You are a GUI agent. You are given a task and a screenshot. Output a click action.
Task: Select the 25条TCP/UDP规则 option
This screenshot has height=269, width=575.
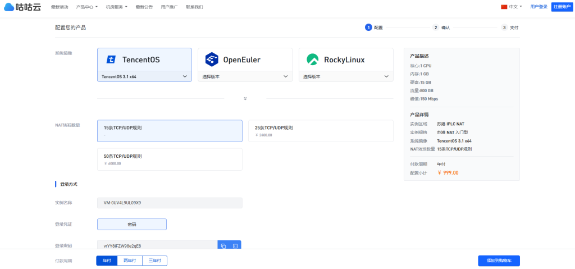[x=320, y=131]
